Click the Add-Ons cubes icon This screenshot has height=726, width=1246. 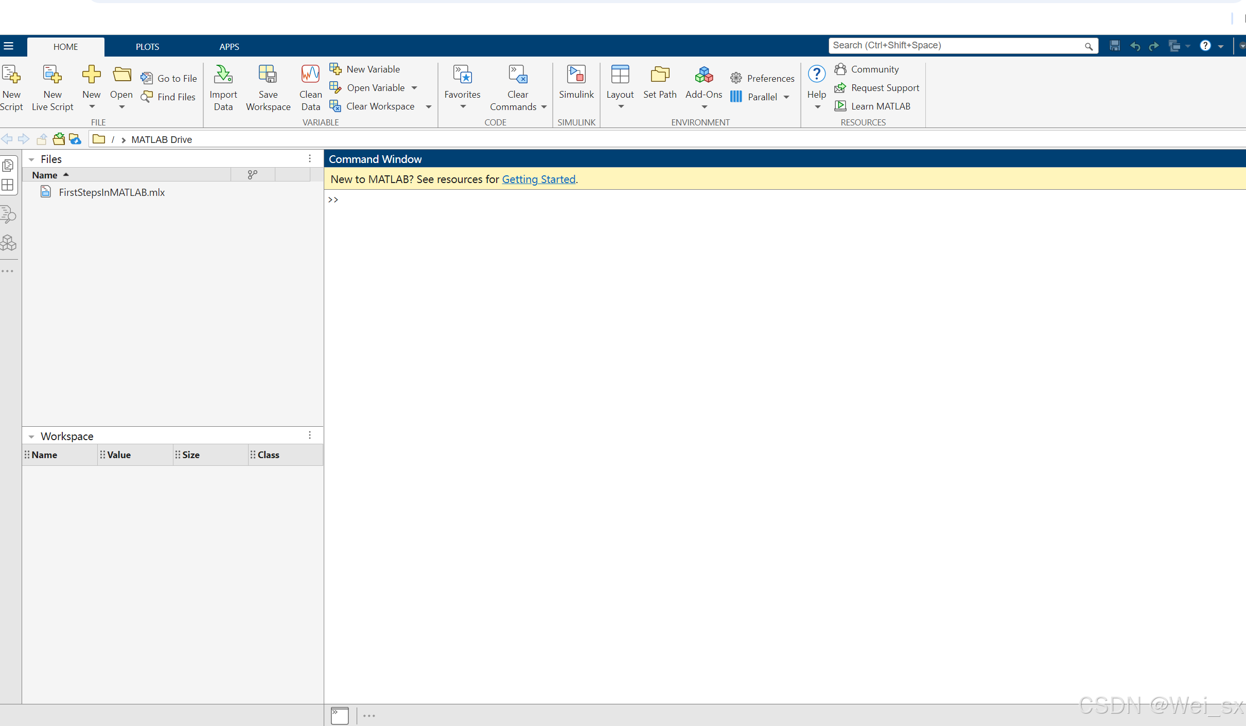(x=704, y=75)
